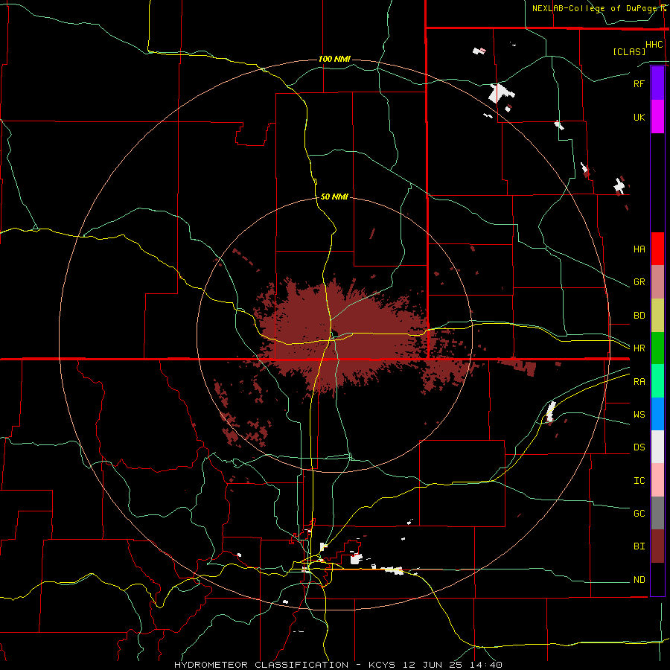Click the WS blue legend swatch
Screen dimensions: 670x670
pos(657,414)
